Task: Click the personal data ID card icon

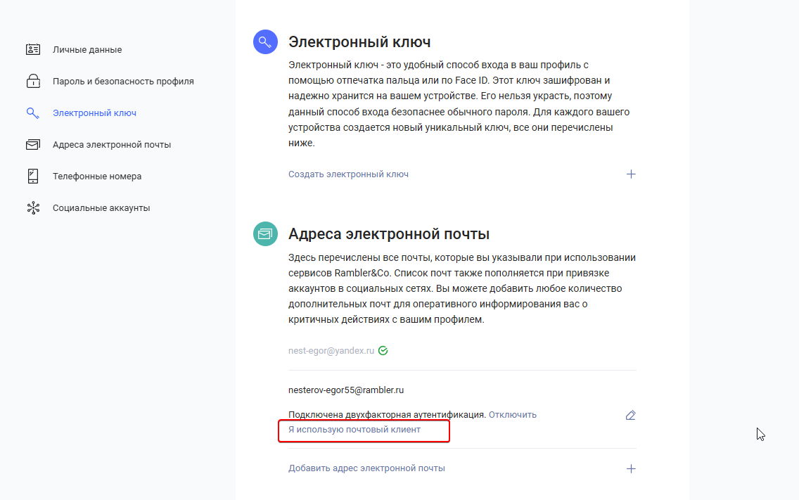Action: coord(33,50)
